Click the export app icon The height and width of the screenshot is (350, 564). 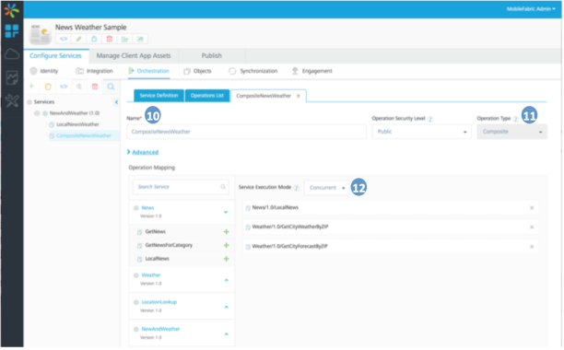[x=124, y=39]
